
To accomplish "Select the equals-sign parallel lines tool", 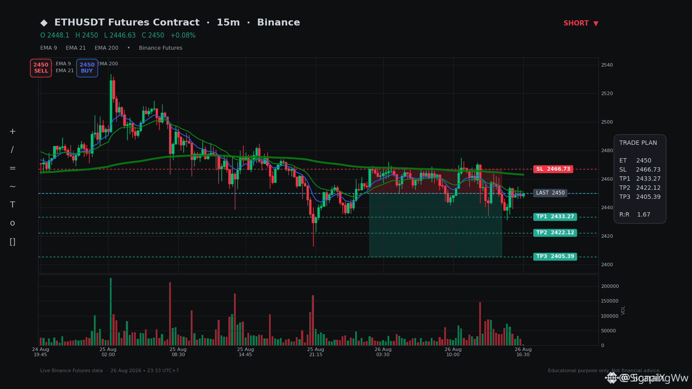I will click(12, 168).
